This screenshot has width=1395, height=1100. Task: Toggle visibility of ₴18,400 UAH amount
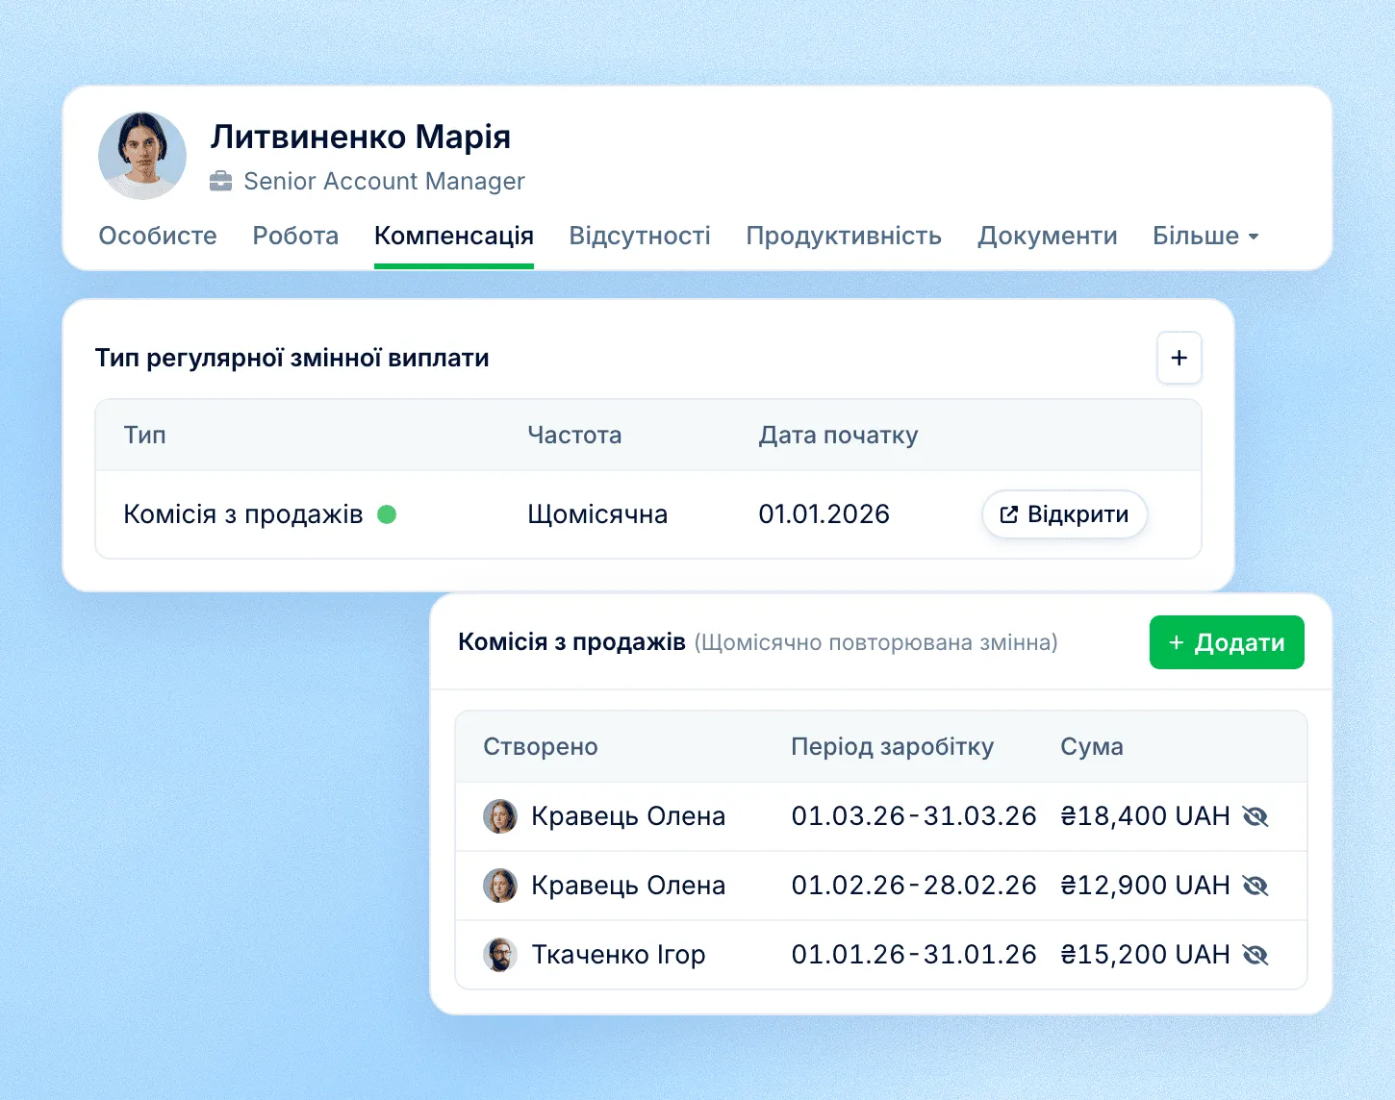tap(1255, 816)
